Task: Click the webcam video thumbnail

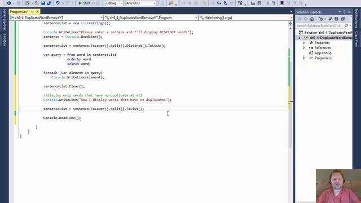Action: [x=338, y=186]
